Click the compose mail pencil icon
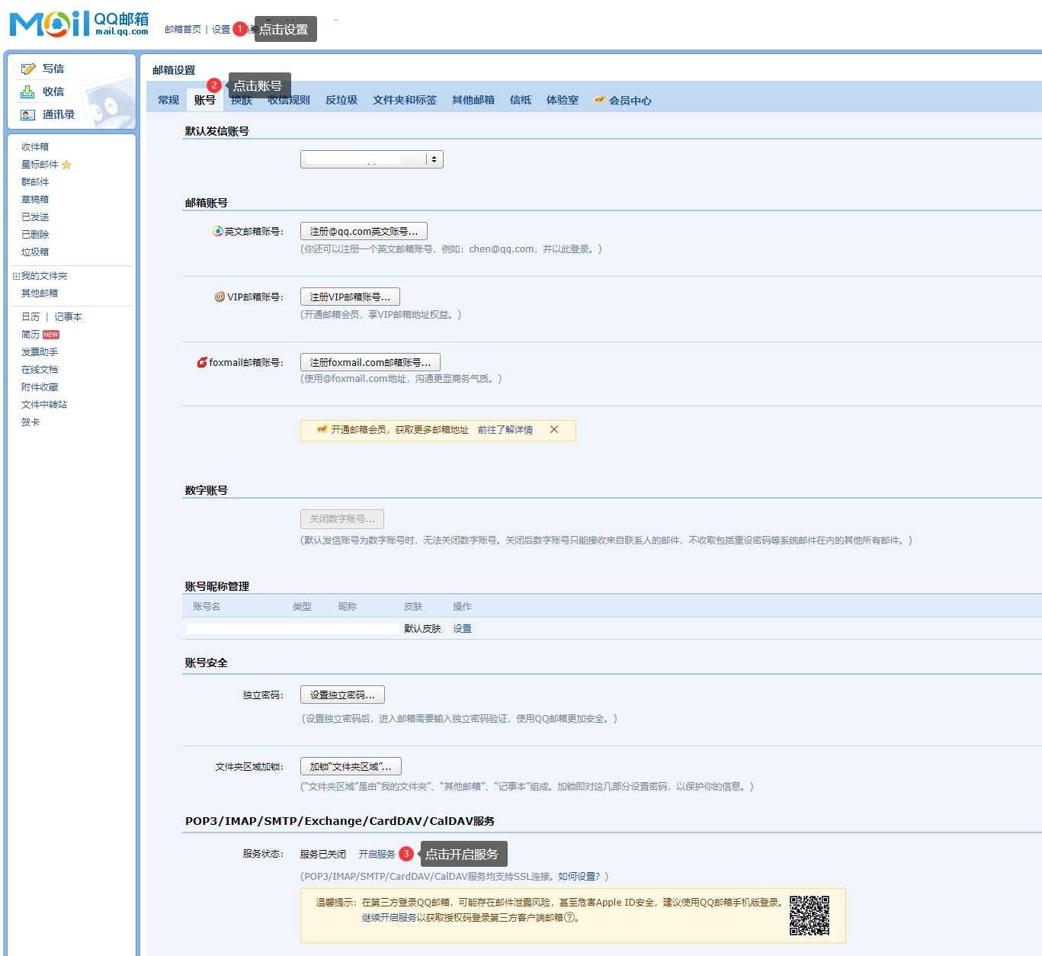The image size is (1042, 956). pyautogui.click(x=28, y=69)
